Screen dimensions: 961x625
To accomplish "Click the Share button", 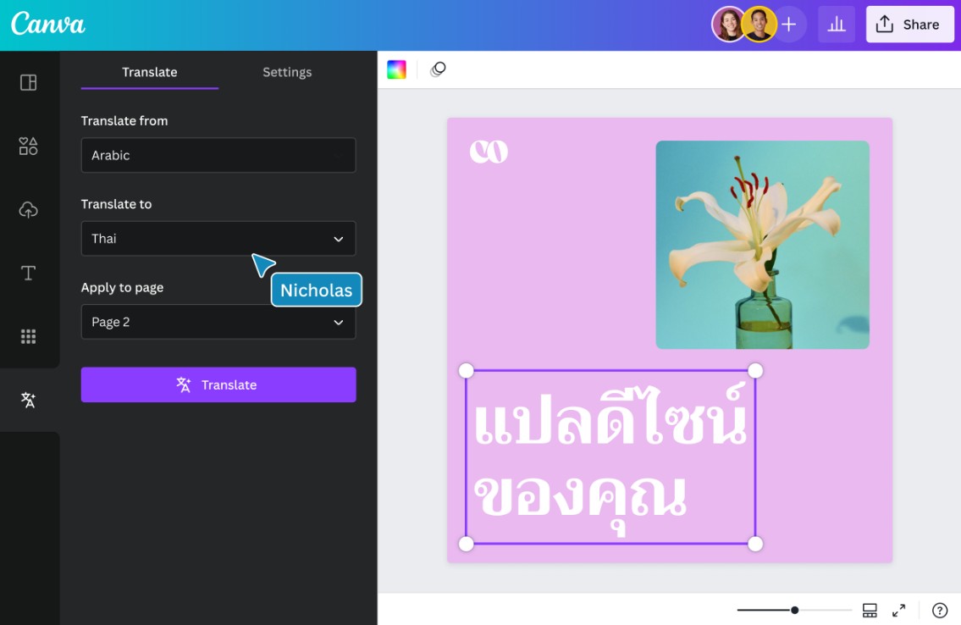I will pyautogui.click(x=909, y=25).
